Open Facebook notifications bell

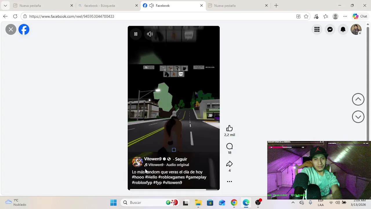(343, 29)
